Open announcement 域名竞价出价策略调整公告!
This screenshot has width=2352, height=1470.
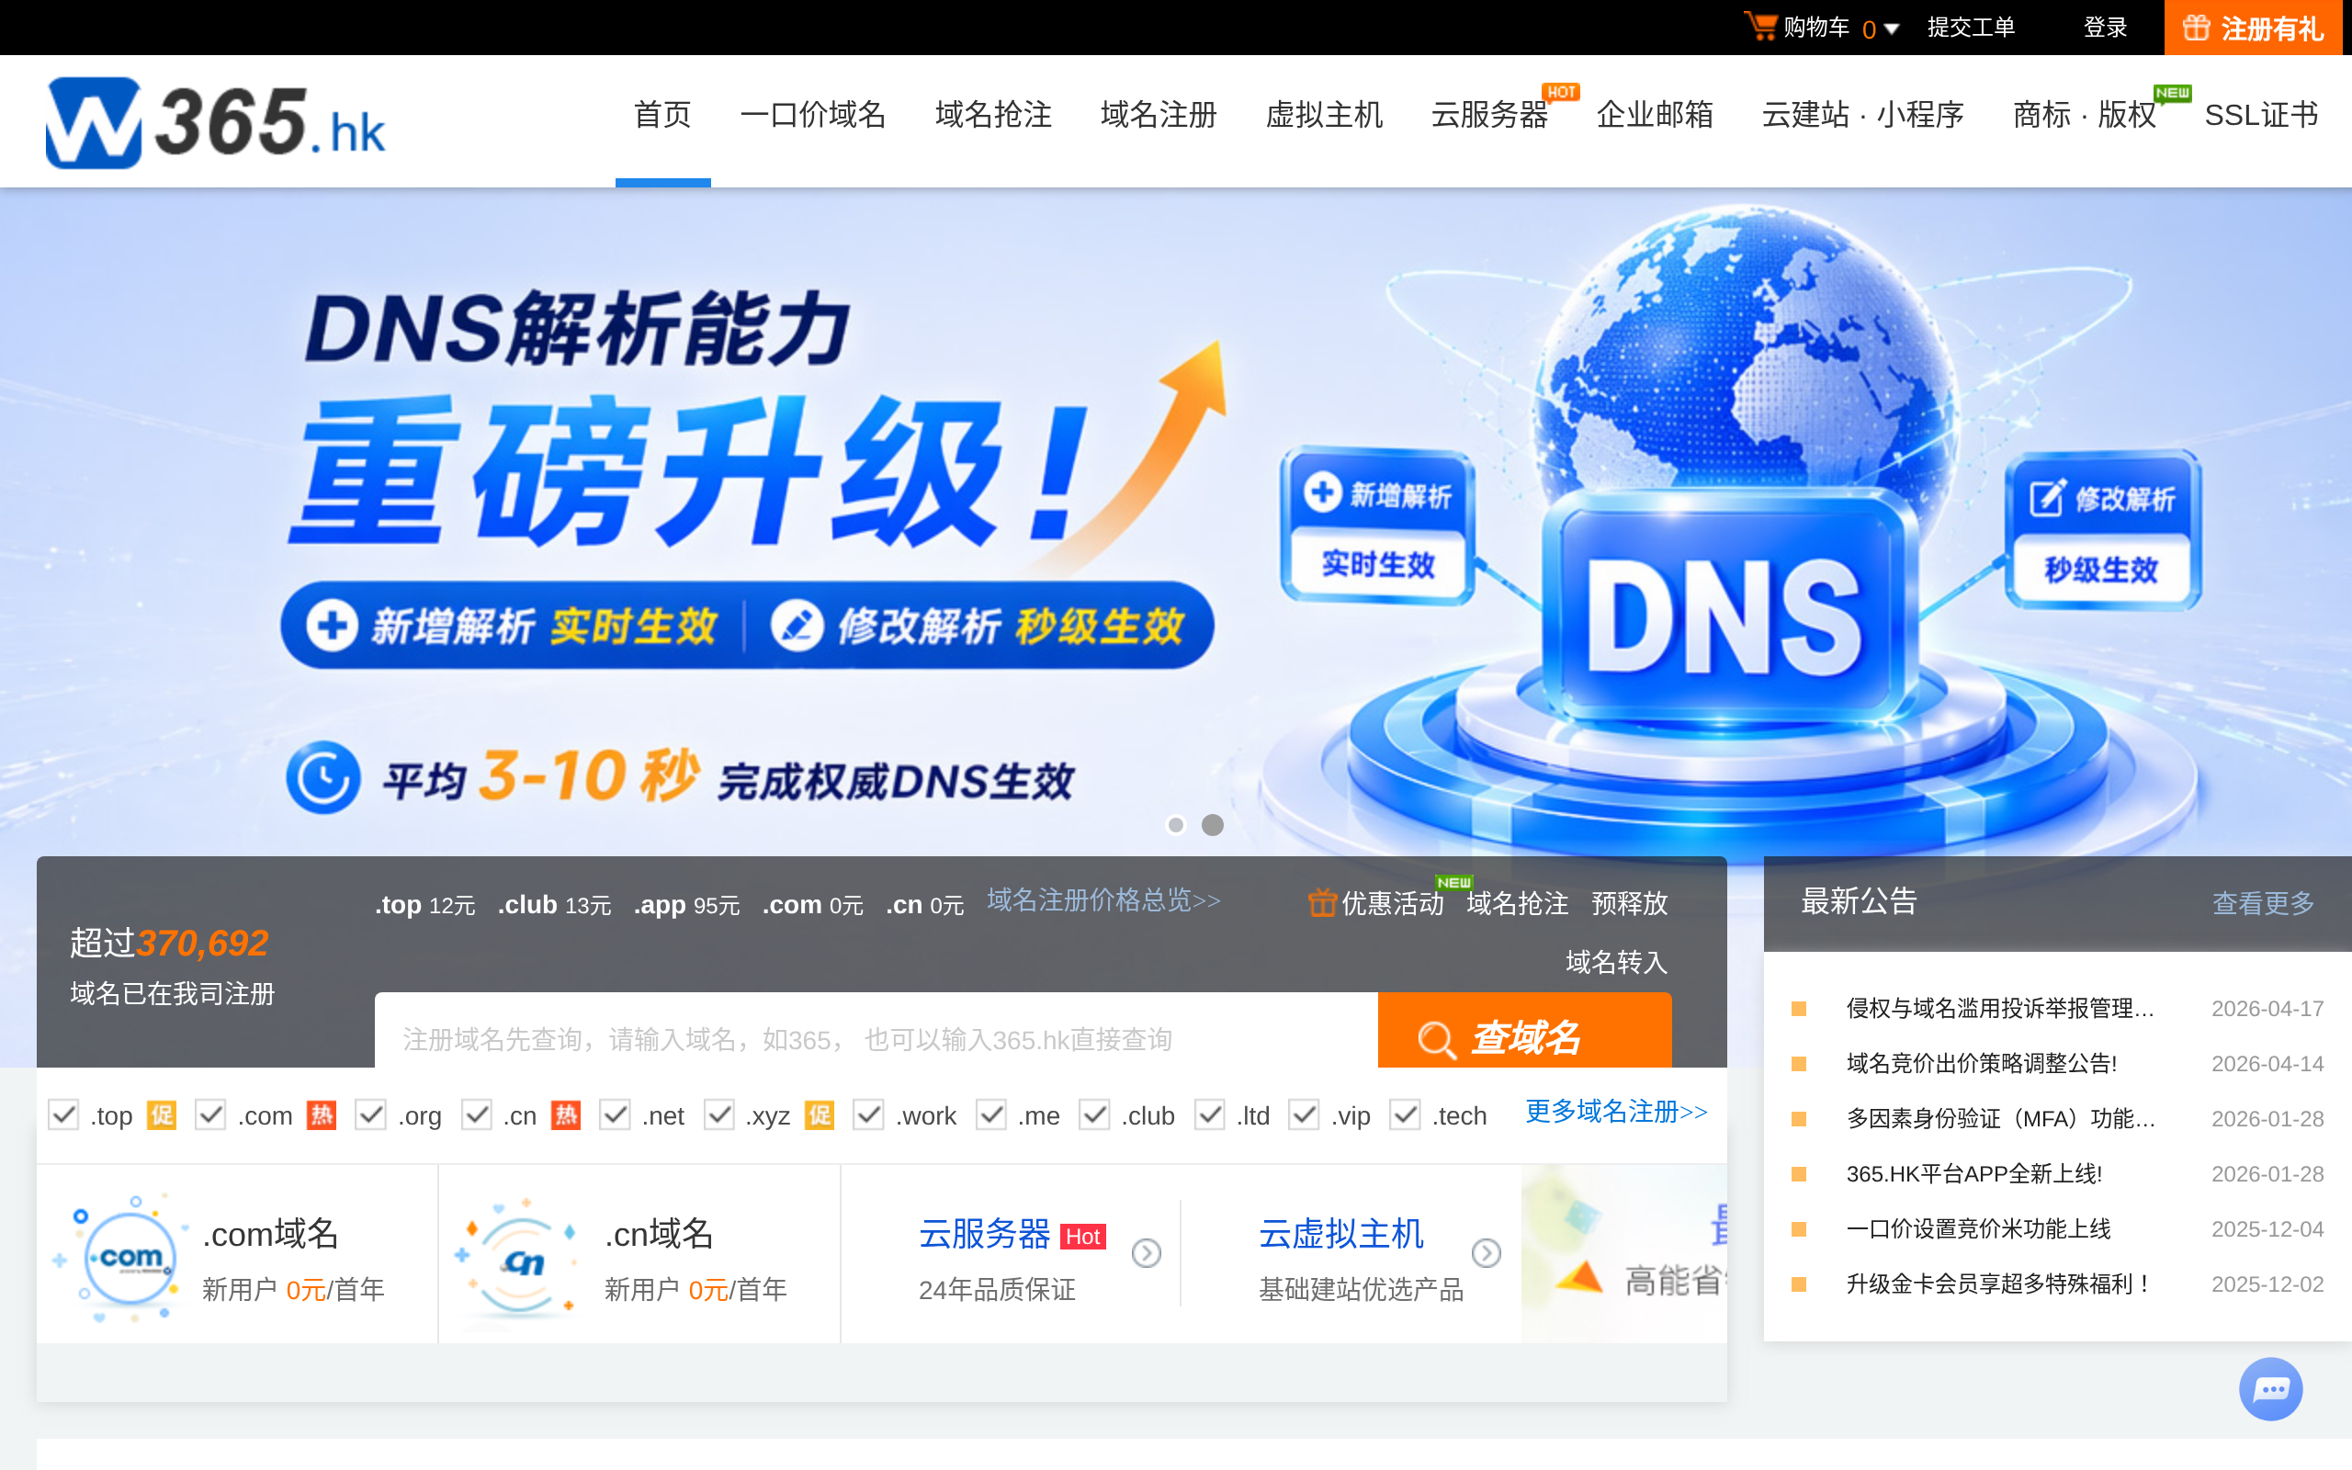click(1981, 1064)
